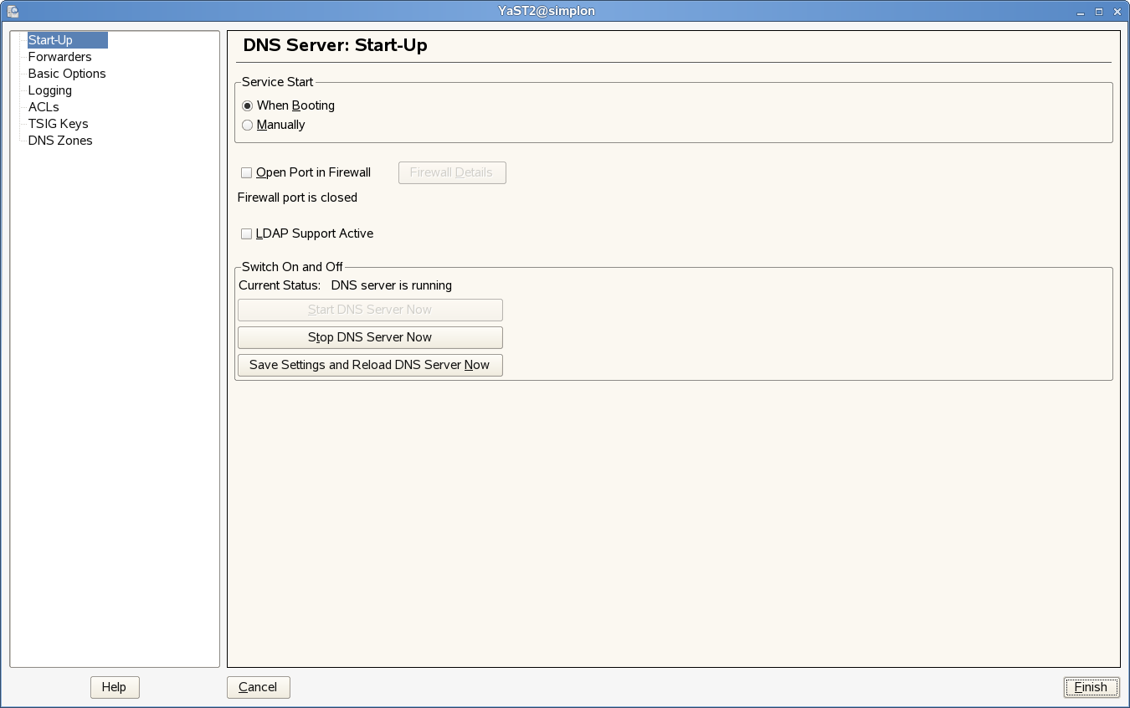Image resolution: width=1130 pixels, height=708 pixels.
Task: Click Stop DNS Server Now button
Action: 370,337
